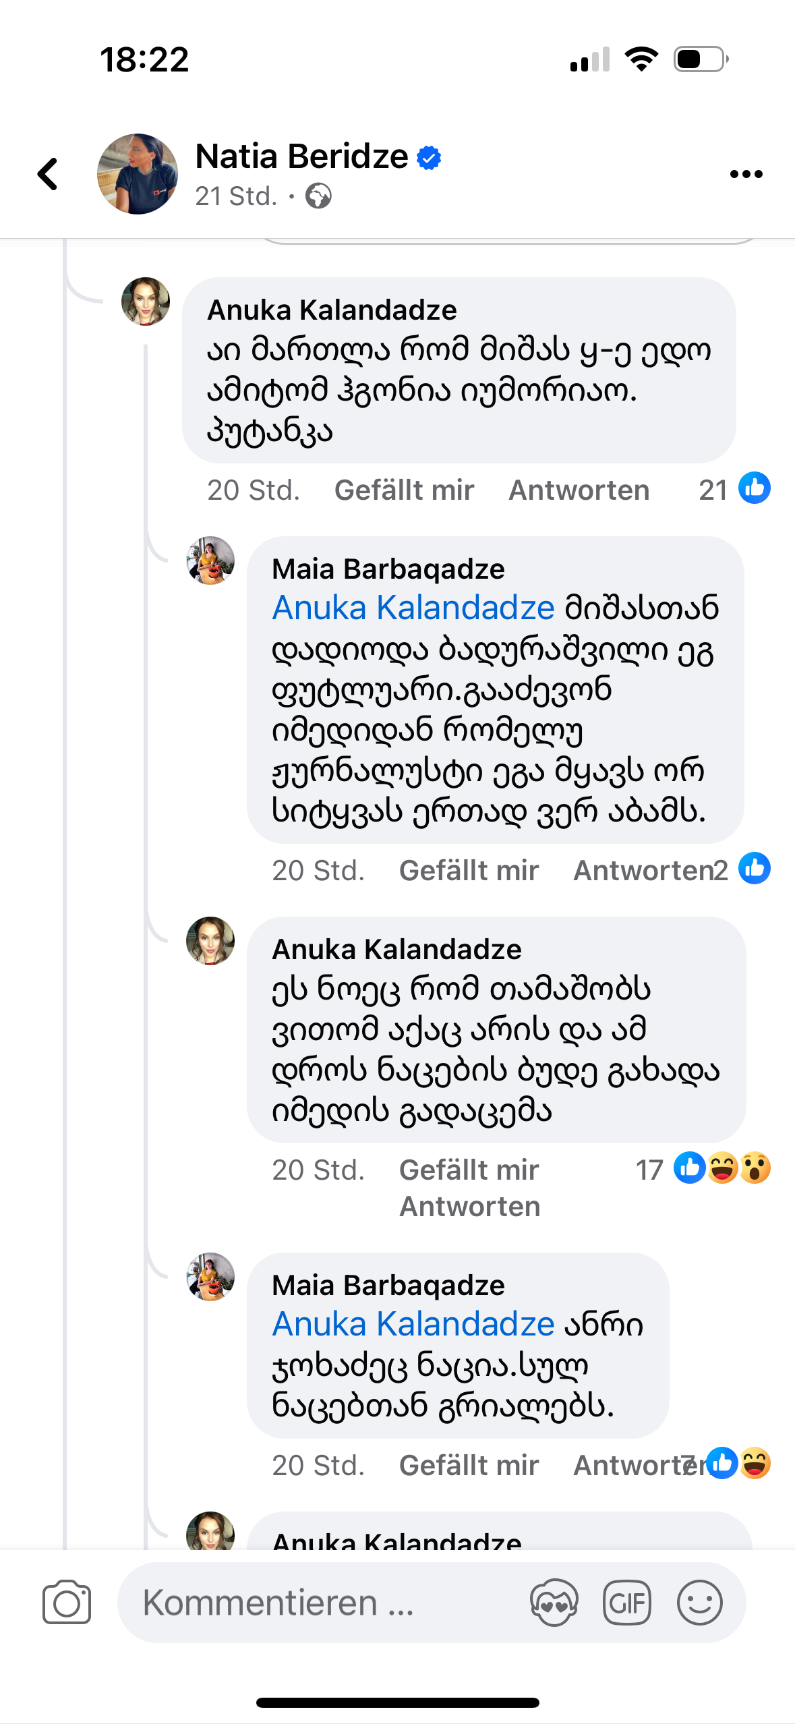Show the 17 reactions on Anuka's second comment
This screenshot has height=1724, width=795.
(701, 1169)
